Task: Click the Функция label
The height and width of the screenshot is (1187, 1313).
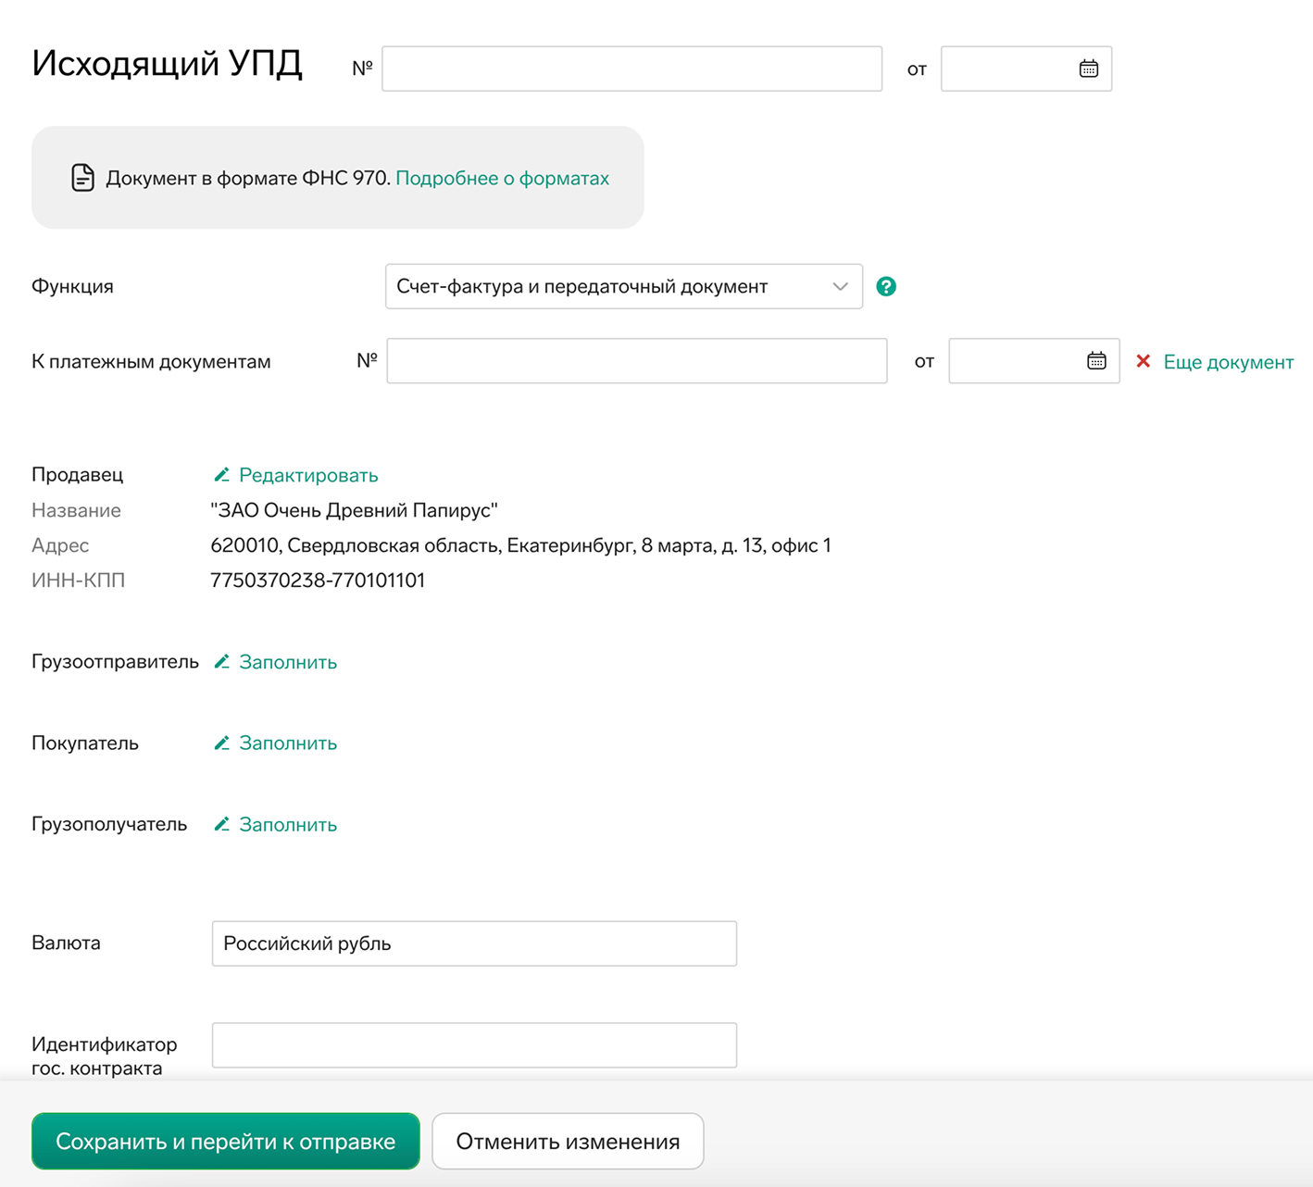Action: 72,286
